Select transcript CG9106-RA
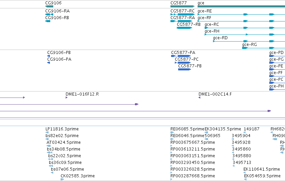 click(49, 14)
